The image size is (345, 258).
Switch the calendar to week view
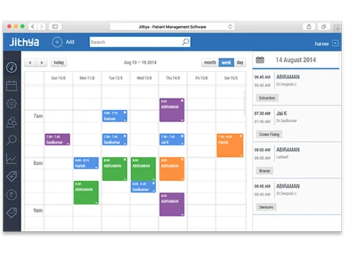tap(226, 63)
